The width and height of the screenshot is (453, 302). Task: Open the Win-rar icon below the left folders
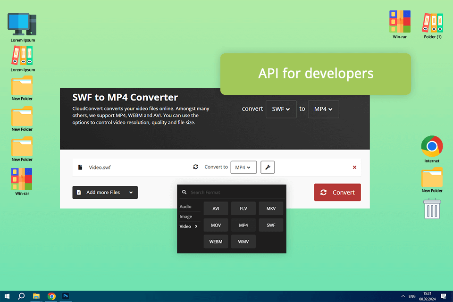coord(22,182)
